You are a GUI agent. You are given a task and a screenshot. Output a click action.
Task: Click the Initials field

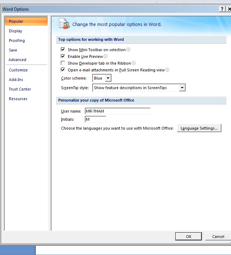(x=95, y=119)
